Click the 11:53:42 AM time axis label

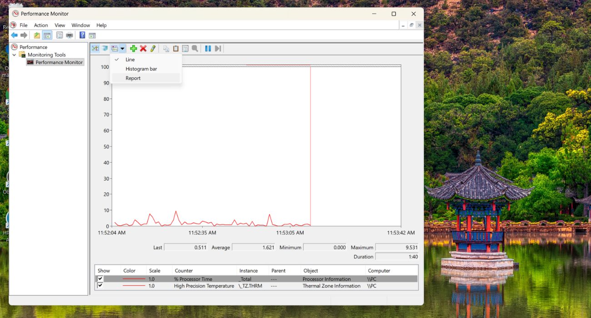click(x=401, y=233)
